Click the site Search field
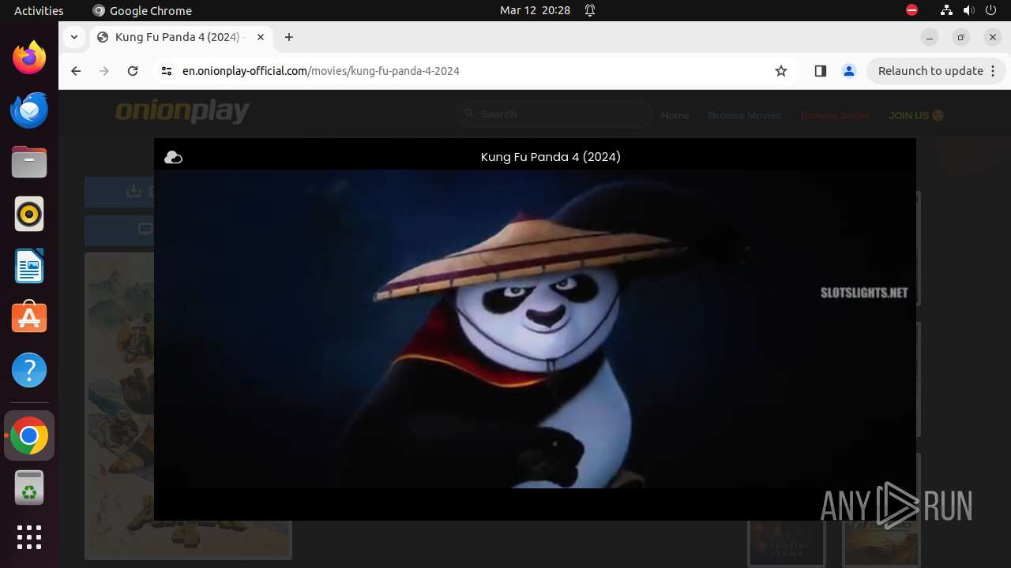Viewport: 1011px width, 568px height. tap(554, 114)
